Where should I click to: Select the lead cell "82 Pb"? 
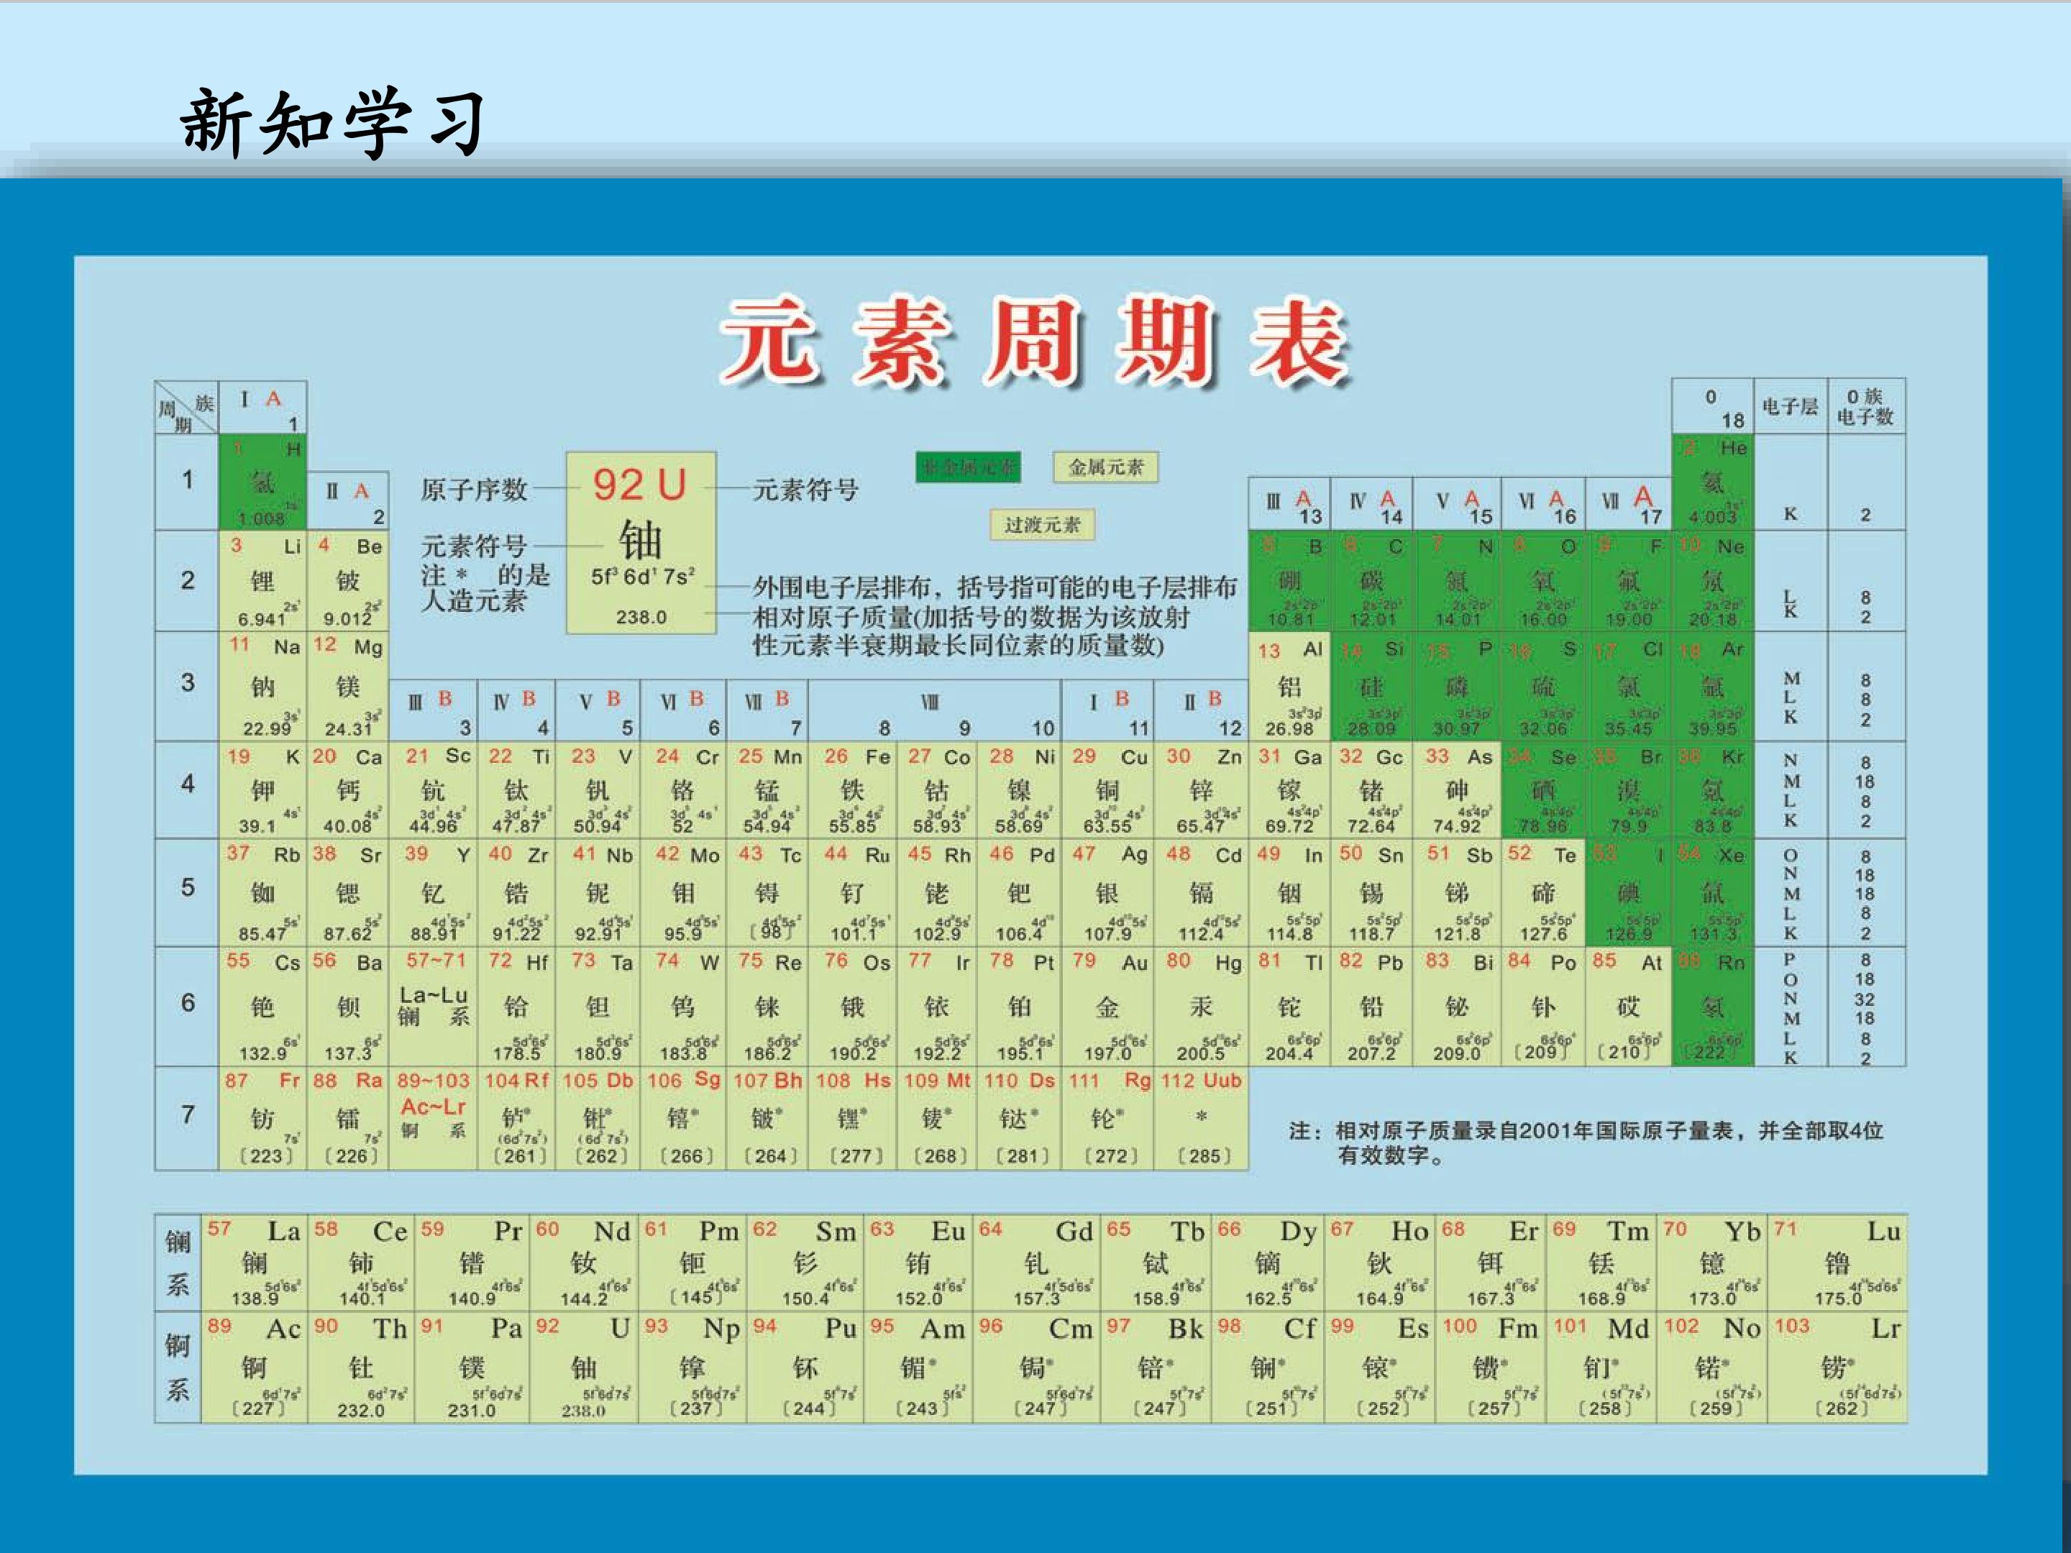[1371, 1007]
